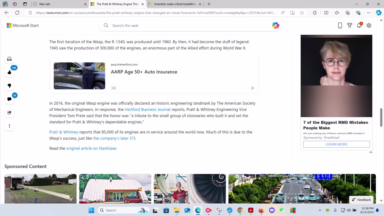Click the Microsoft Start logo
This screenshot has width=384, height=216.
[x=23, y=25]
